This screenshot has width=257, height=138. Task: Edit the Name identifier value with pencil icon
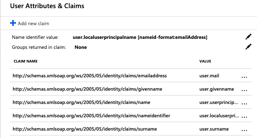pos(248,37)
